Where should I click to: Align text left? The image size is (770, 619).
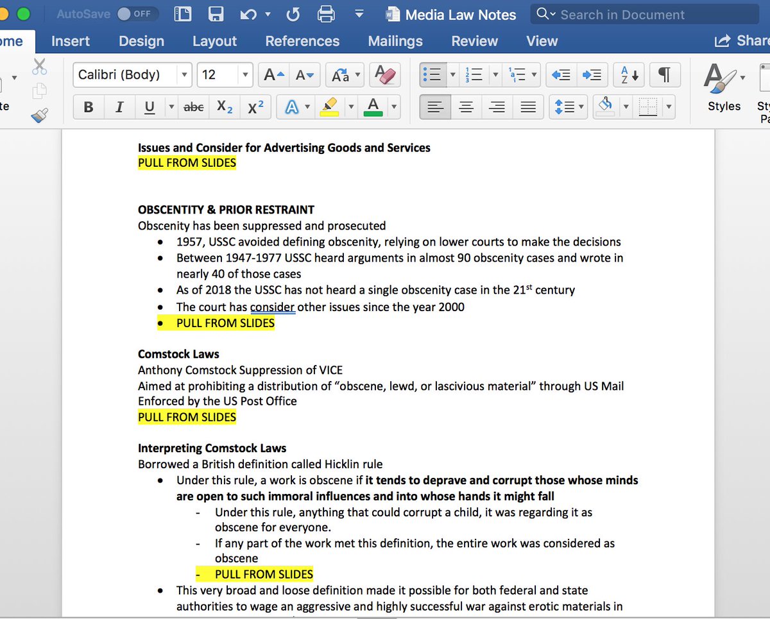tap(436, 107)
